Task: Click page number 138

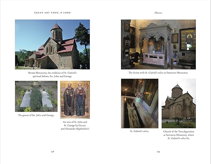Action: tap(52, 151)
